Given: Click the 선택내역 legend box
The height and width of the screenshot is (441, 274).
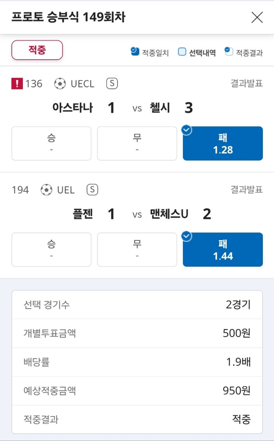Looking at the screenshot, I should tap(182, 52).
